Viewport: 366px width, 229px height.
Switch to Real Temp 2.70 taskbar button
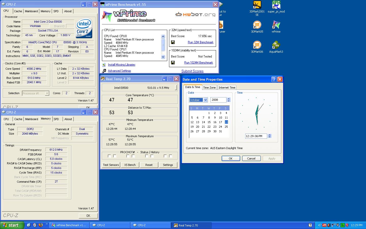point(191,225)
